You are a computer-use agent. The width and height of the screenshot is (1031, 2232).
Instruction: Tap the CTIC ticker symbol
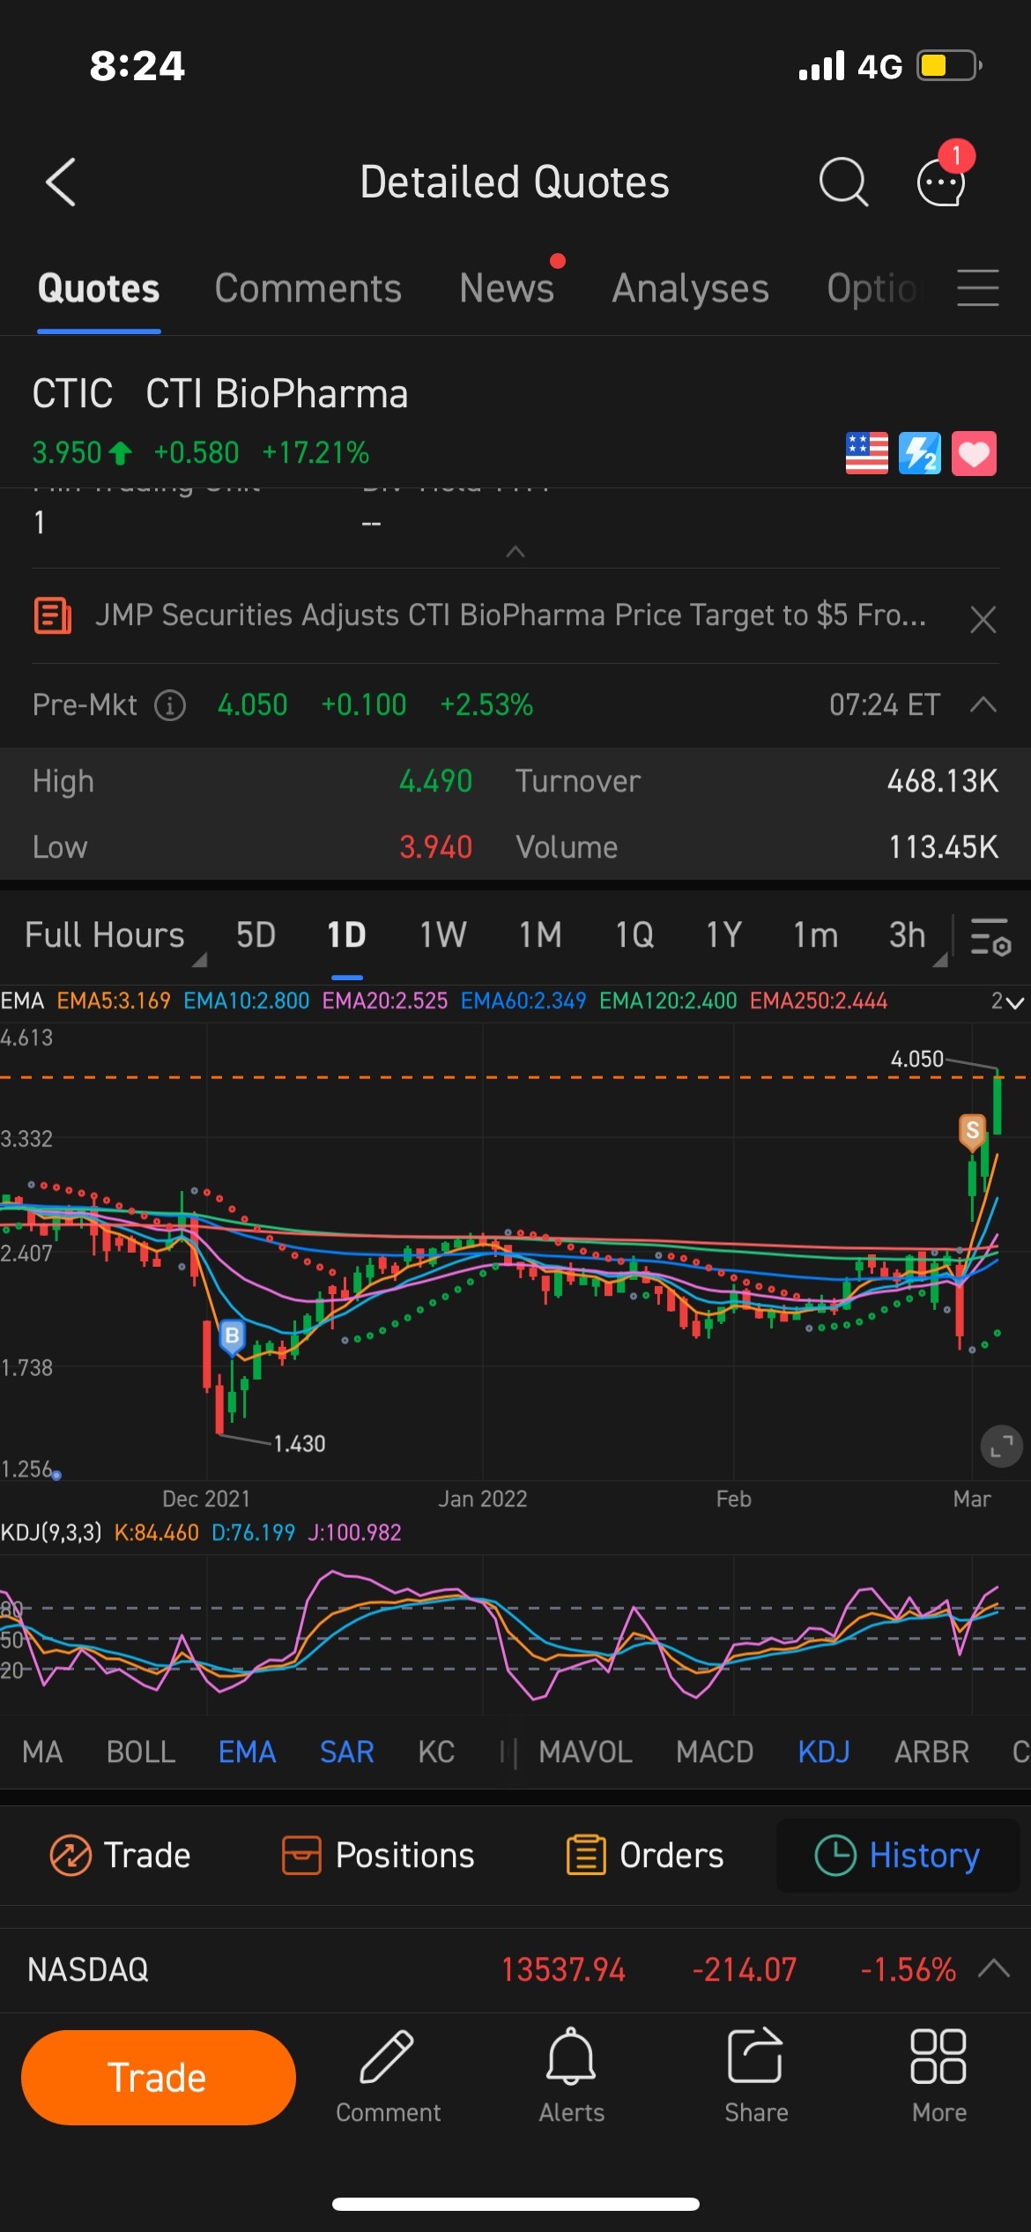click(x=73, y=394)
